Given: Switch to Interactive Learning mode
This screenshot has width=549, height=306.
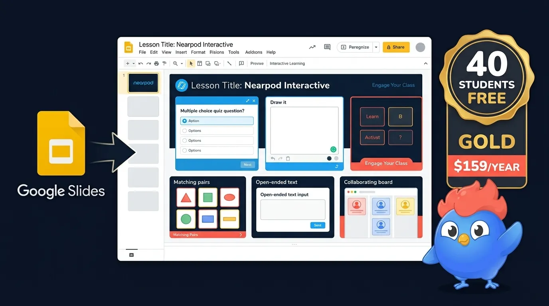Looking at the screenshot, I should point(287,63).
